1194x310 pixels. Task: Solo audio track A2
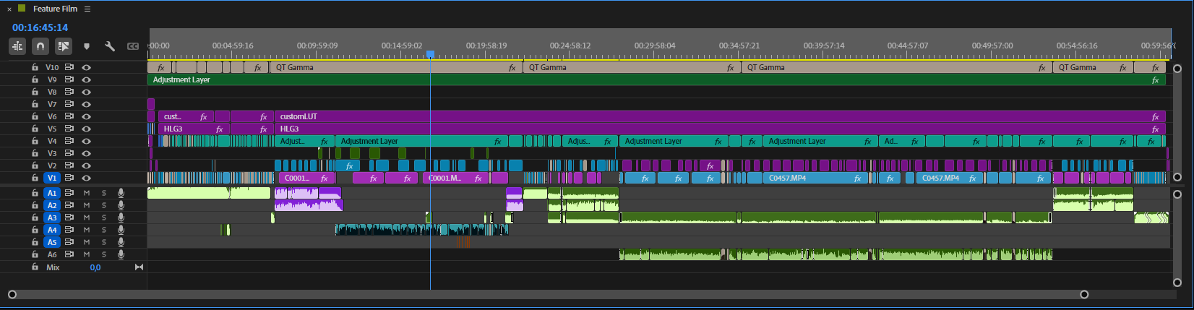pyautogui.click(x=104, y=205)
